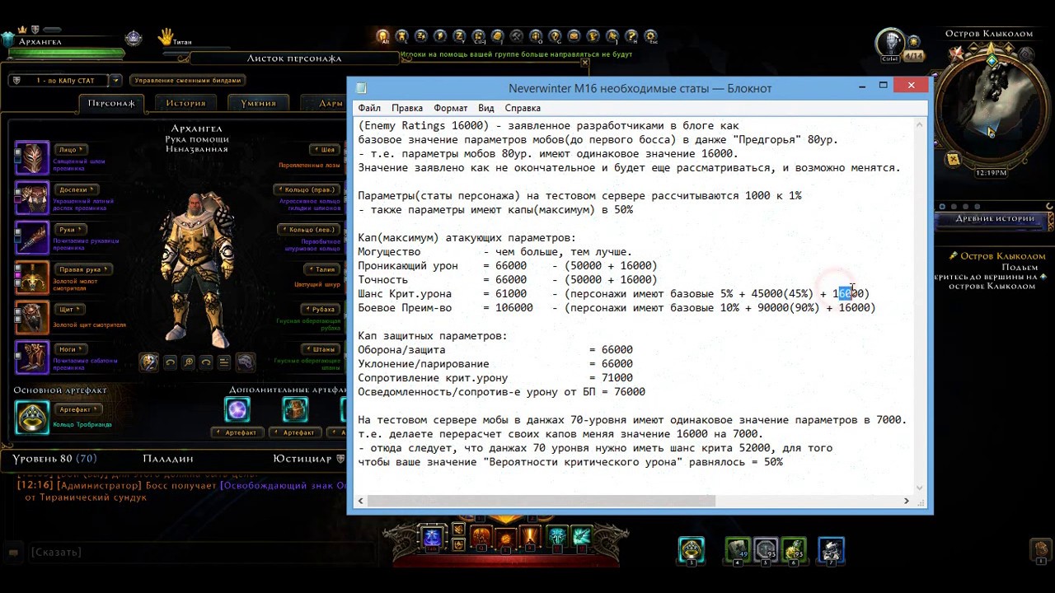This screenshot has width=1055, height=593.
Task: Toggle the checkbox beside the Руки gauntlets slot
Action: tap(17, 231)
